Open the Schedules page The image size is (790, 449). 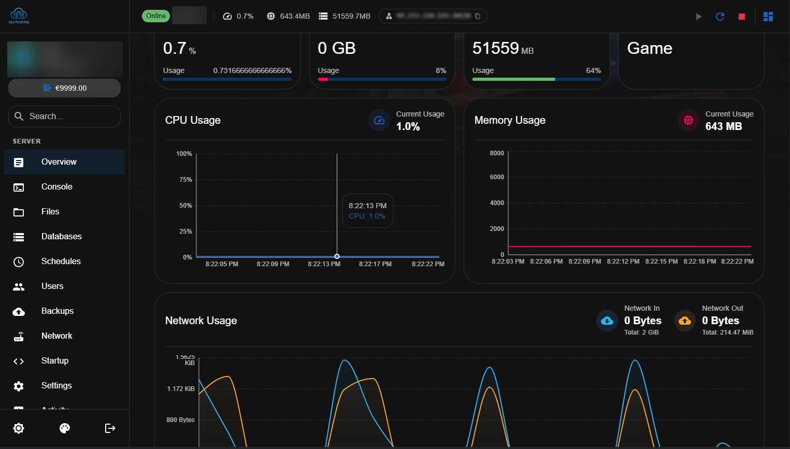65,262
